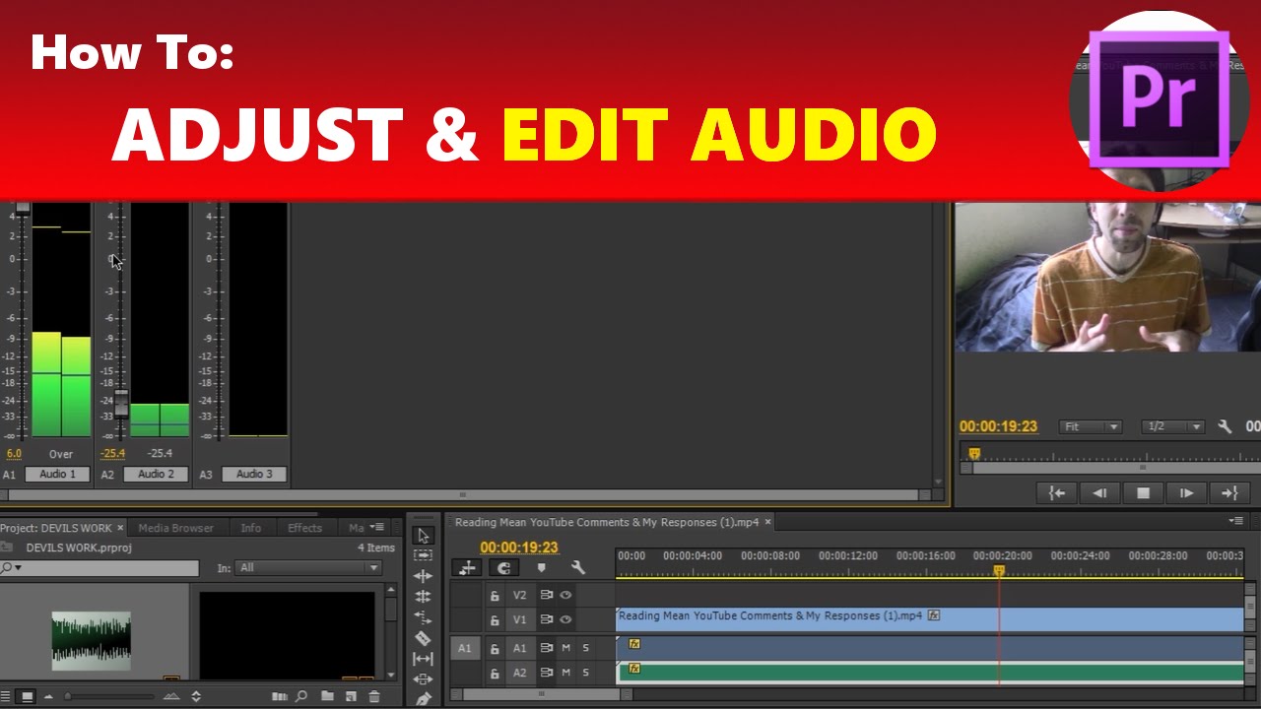Click Go to Out point button
This screenshot has height=709, width=1261.
1229,493
